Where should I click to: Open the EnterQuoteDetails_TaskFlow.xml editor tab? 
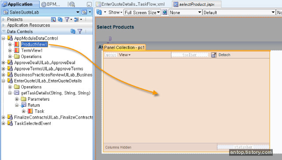(x=130, y=4)
